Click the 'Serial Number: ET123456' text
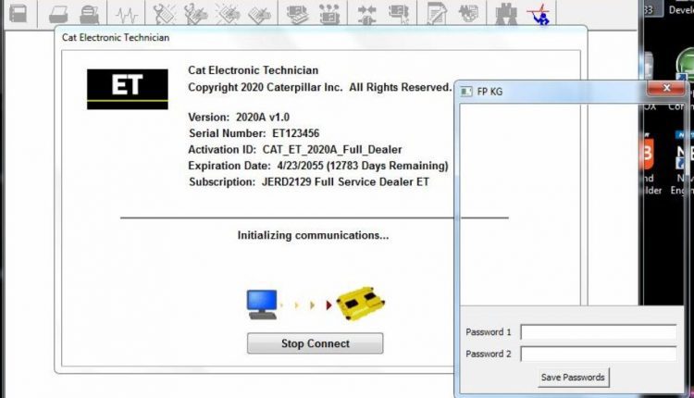This screenshot has height=398, width=694. point(254,133)
